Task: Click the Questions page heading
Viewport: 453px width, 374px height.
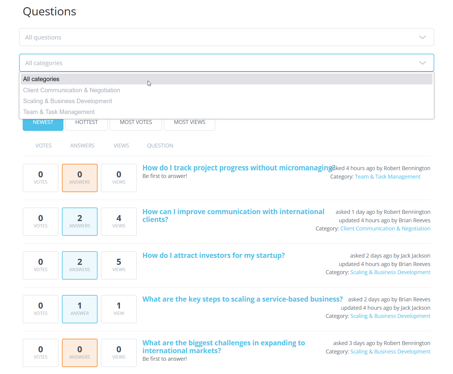Action: (x=50, y=12)
